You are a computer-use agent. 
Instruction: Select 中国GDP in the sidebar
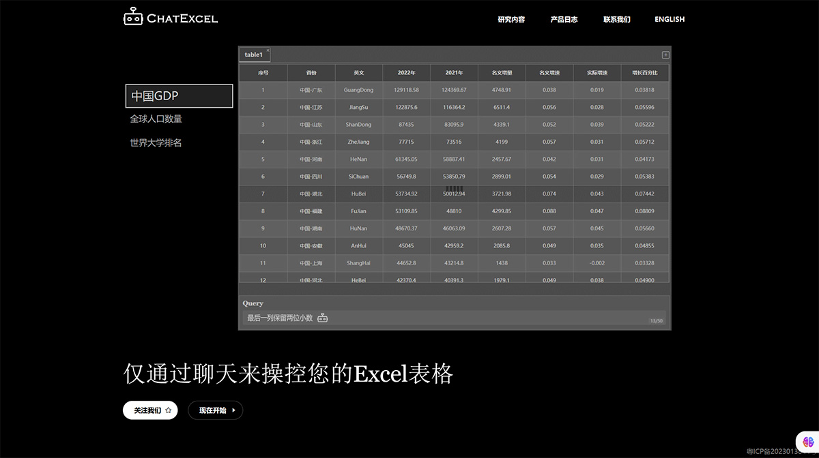coord(178,96)
